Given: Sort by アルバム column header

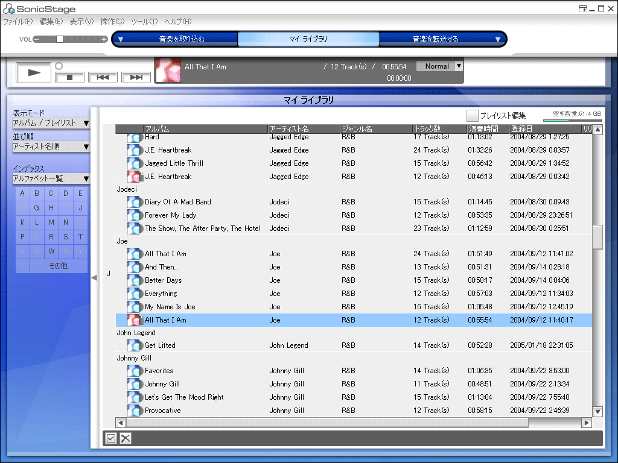Looking at the screenshot, I should coord(205,129).
